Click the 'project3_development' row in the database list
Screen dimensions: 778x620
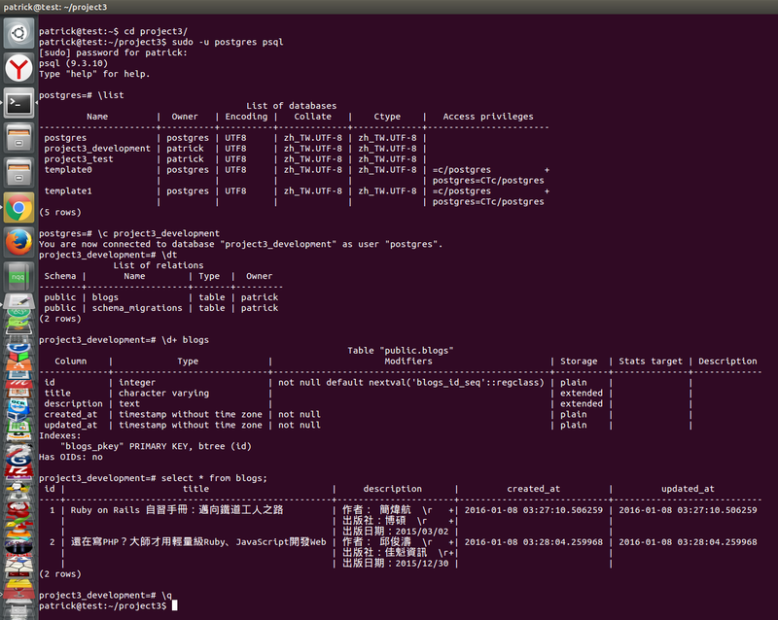click(96, 149)
